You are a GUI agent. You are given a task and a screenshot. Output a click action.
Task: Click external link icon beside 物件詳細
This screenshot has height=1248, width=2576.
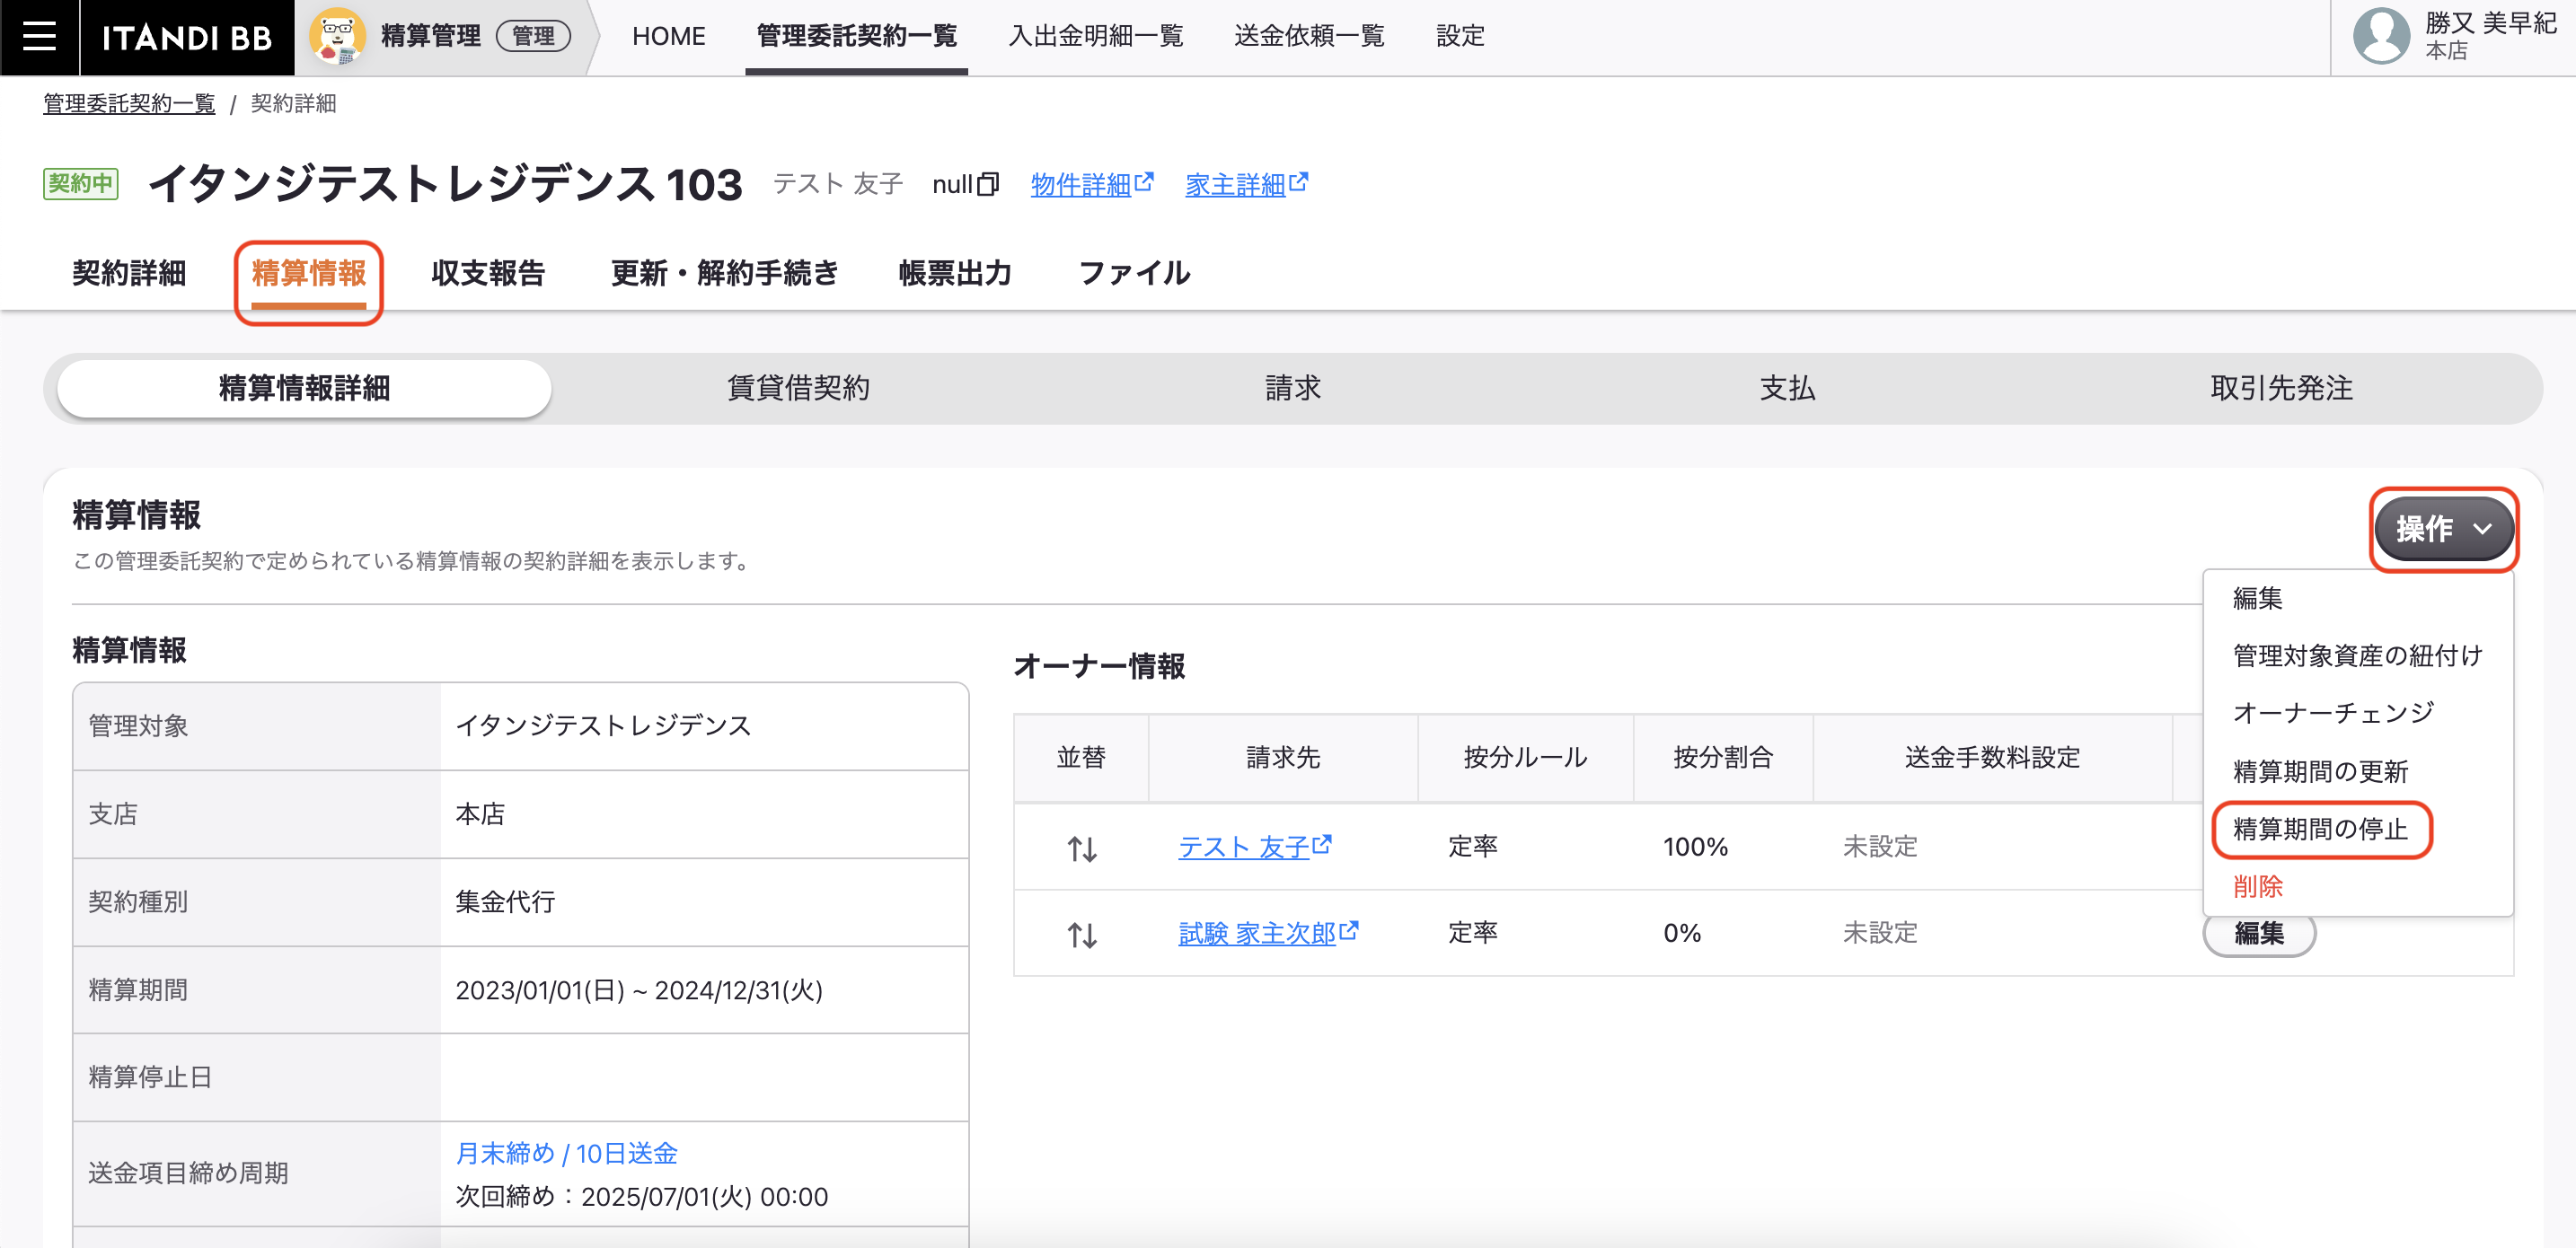(1144, 182)
